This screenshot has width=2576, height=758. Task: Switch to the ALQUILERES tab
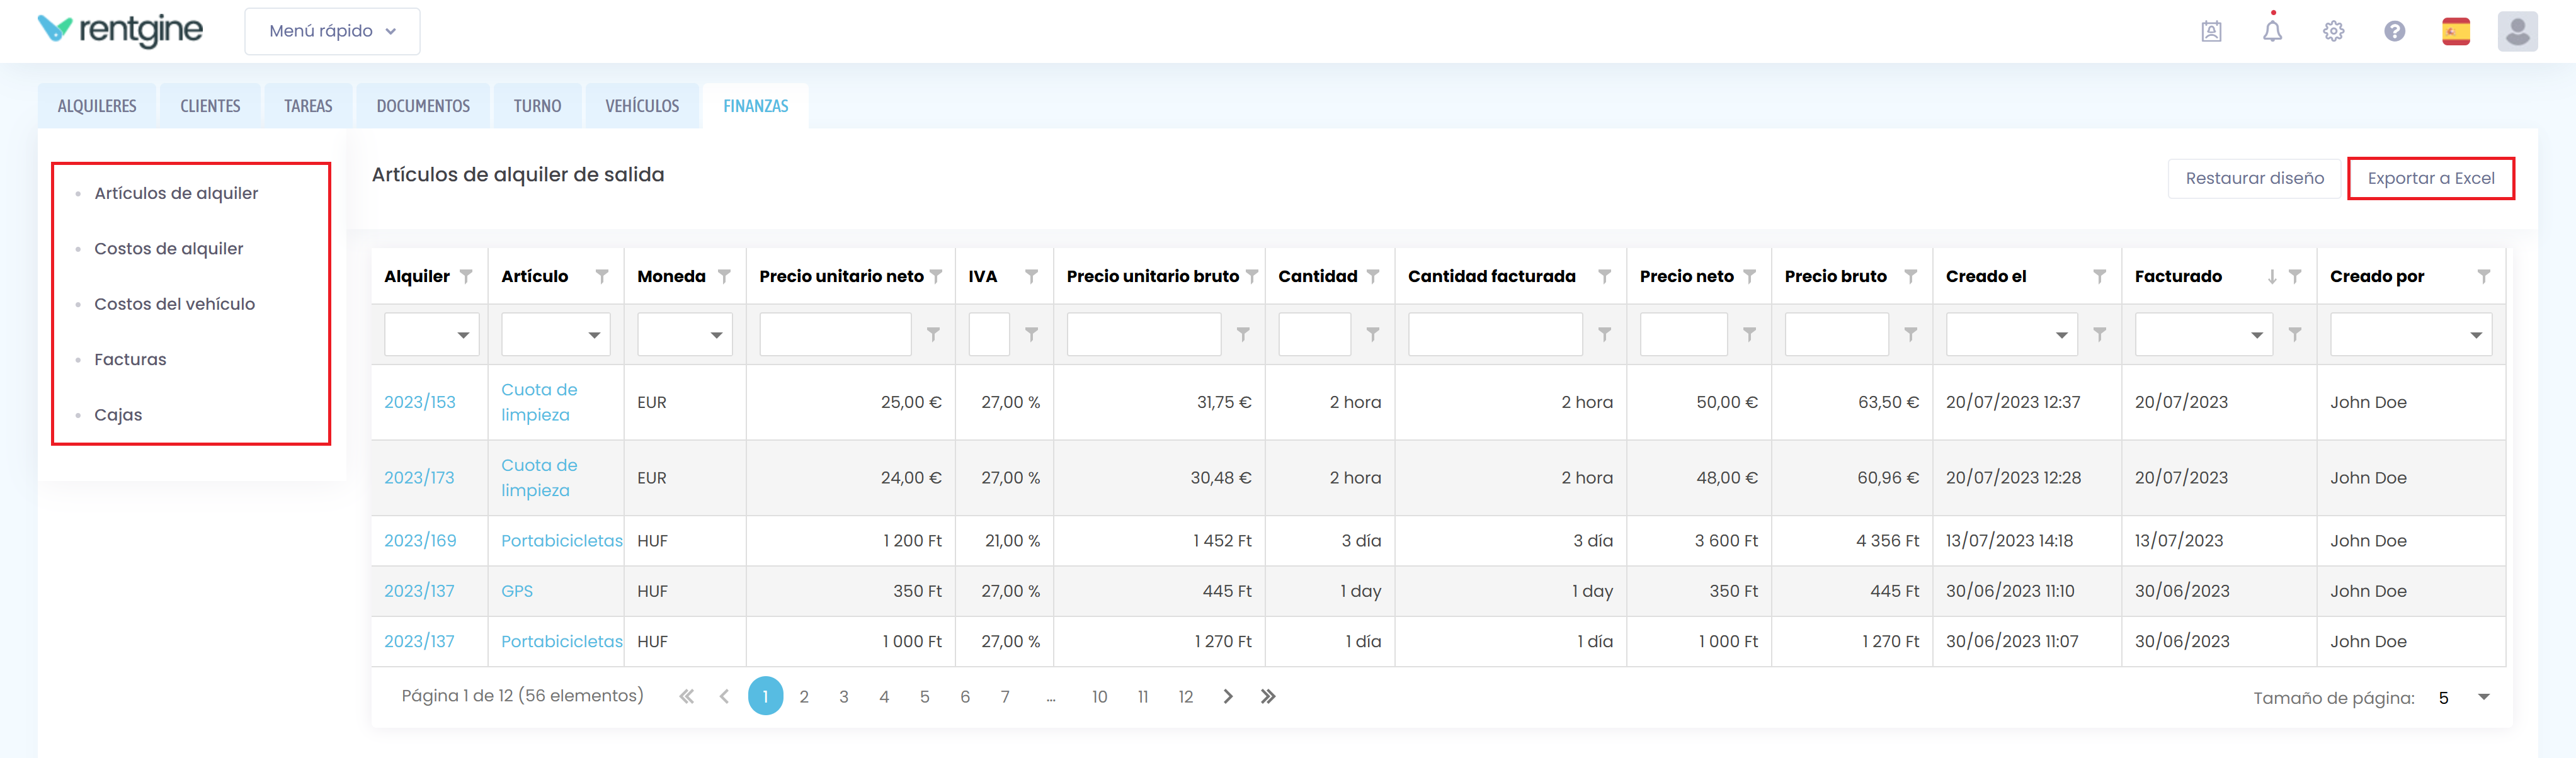(97, 106)
